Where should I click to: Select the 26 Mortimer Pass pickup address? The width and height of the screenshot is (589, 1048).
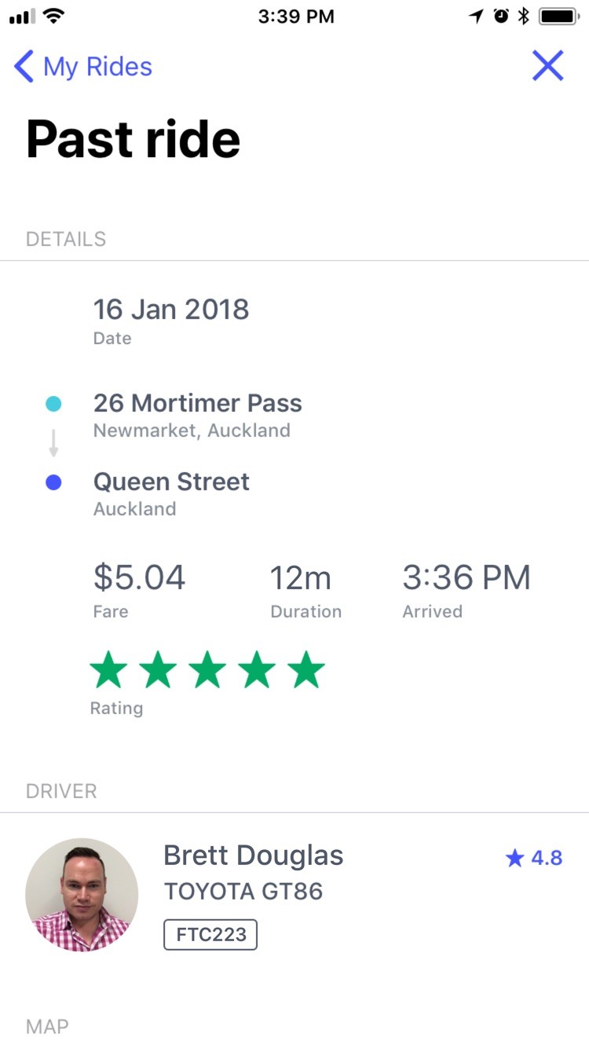(x=197, y=404)
